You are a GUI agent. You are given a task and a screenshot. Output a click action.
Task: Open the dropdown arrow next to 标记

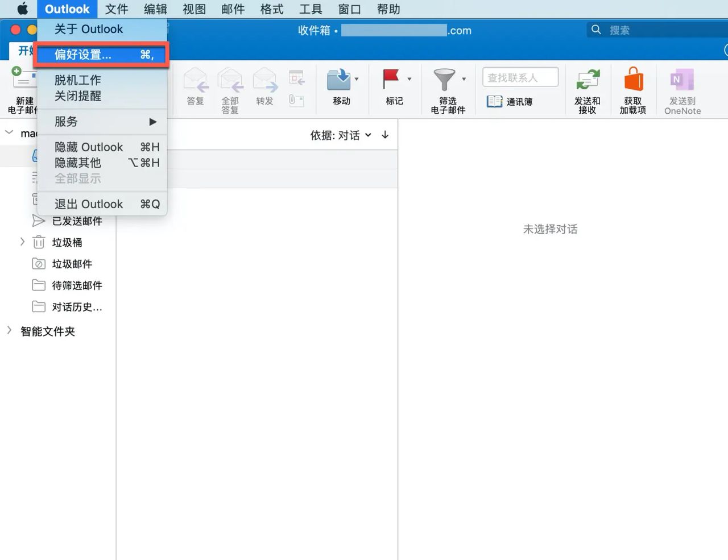tap(409, 79)
